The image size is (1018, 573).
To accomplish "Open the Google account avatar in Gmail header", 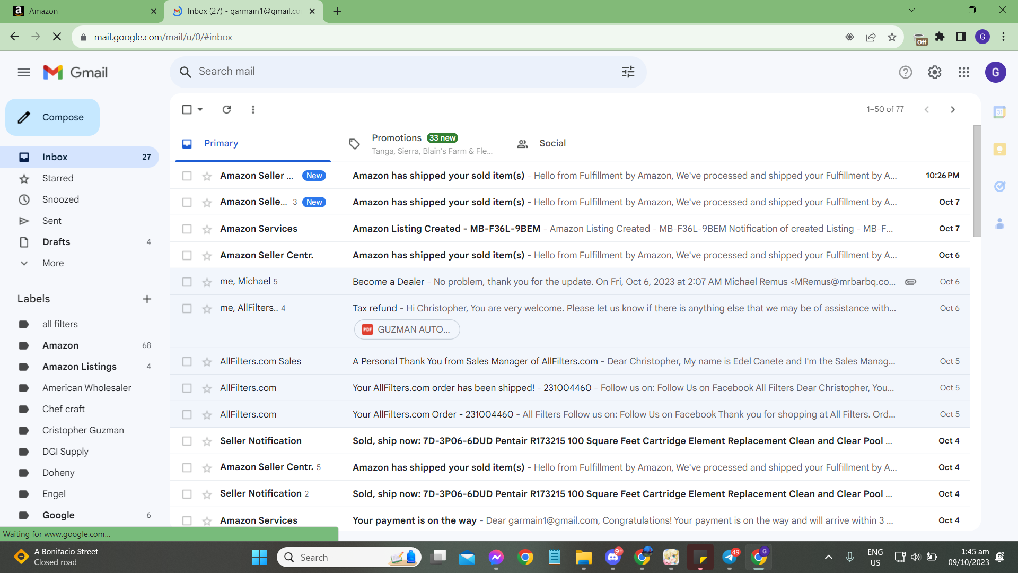I will coord(996,72).
